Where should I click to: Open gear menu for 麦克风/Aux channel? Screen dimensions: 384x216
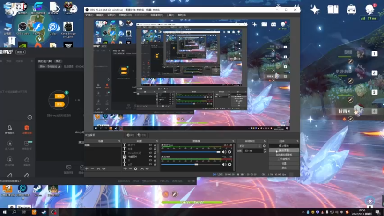point(230,152)
